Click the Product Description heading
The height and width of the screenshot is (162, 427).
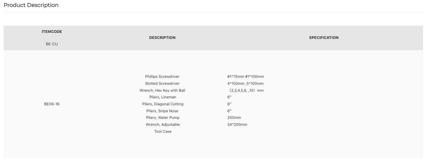pos(31,5)
